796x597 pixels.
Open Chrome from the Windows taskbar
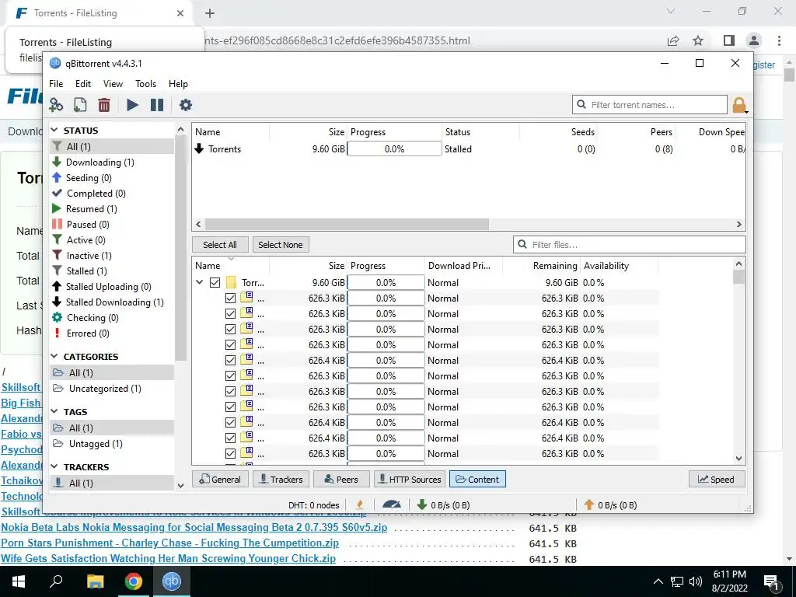click(x=134, y=581)
